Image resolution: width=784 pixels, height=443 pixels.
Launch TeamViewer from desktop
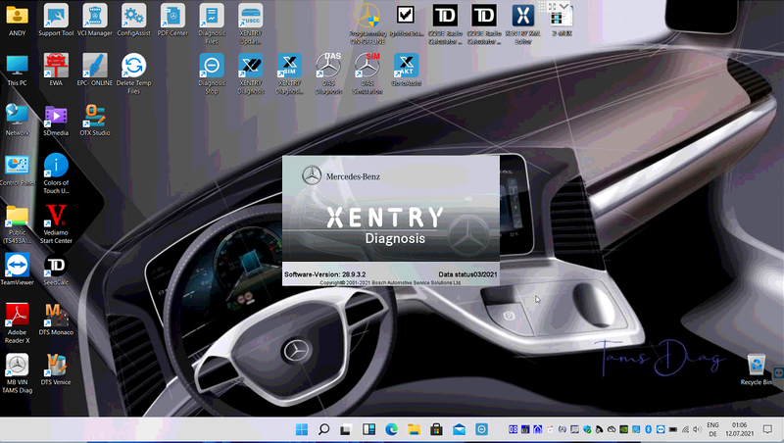point(17,269)
